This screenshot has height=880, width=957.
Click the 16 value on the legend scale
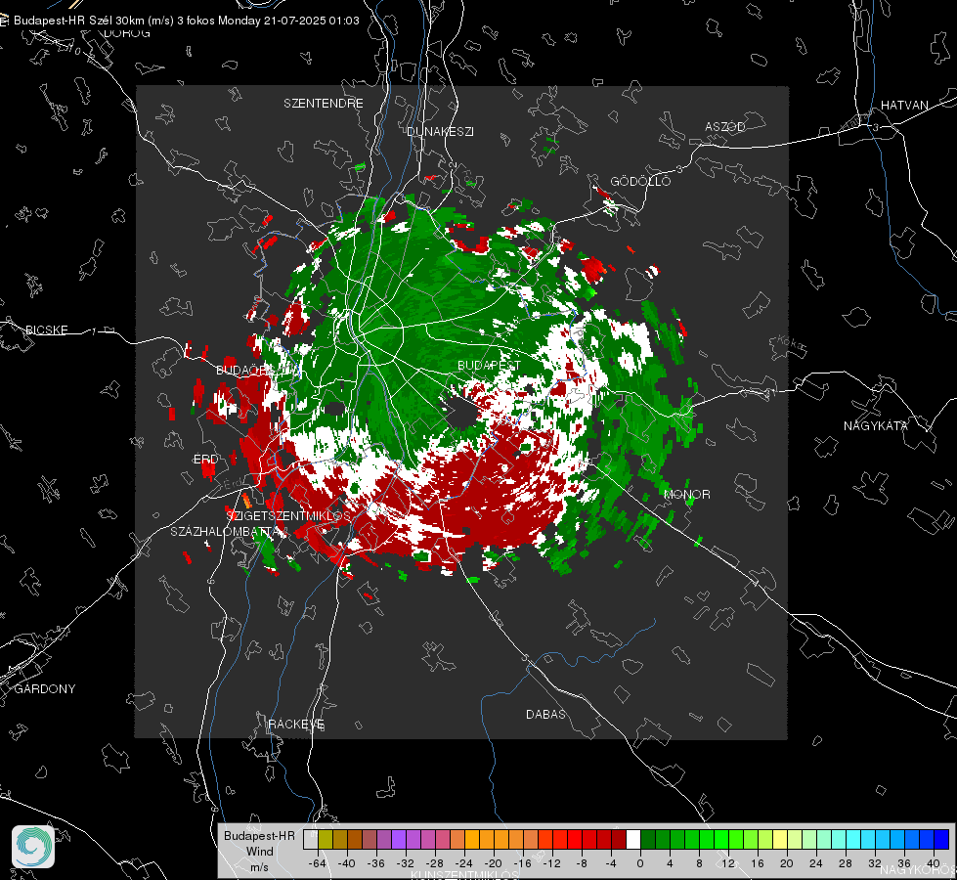(758, 863)
